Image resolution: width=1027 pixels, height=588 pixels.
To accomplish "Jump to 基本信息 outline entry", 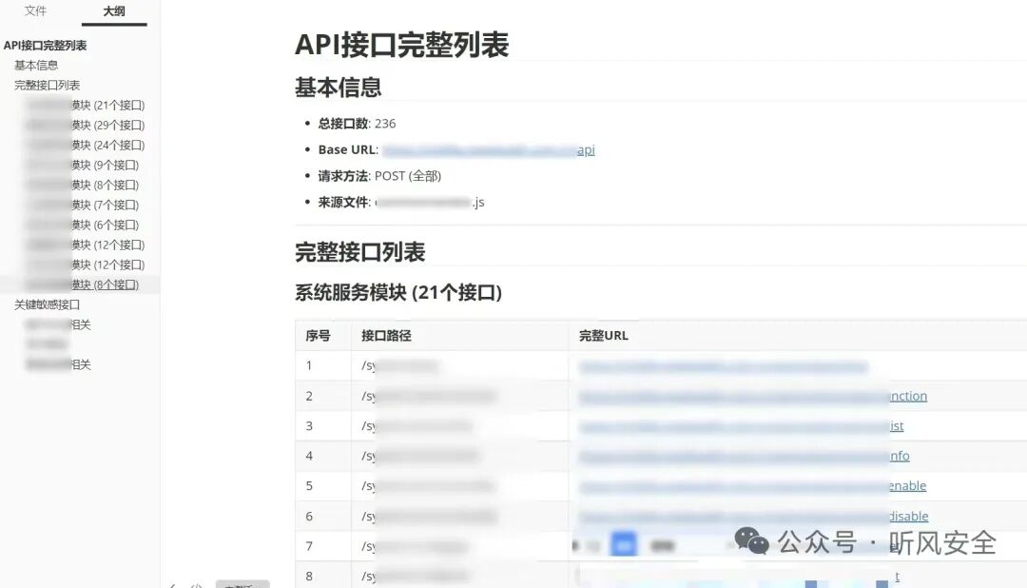I will [36, 65].
